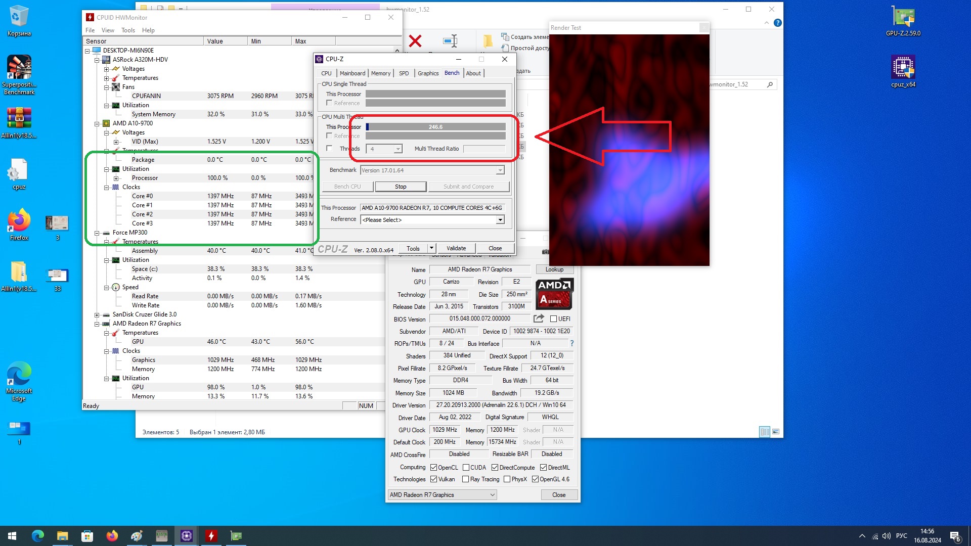Open the Reference processor Please Select dropdown
971x546 pixels.
(x=500, y=220)
